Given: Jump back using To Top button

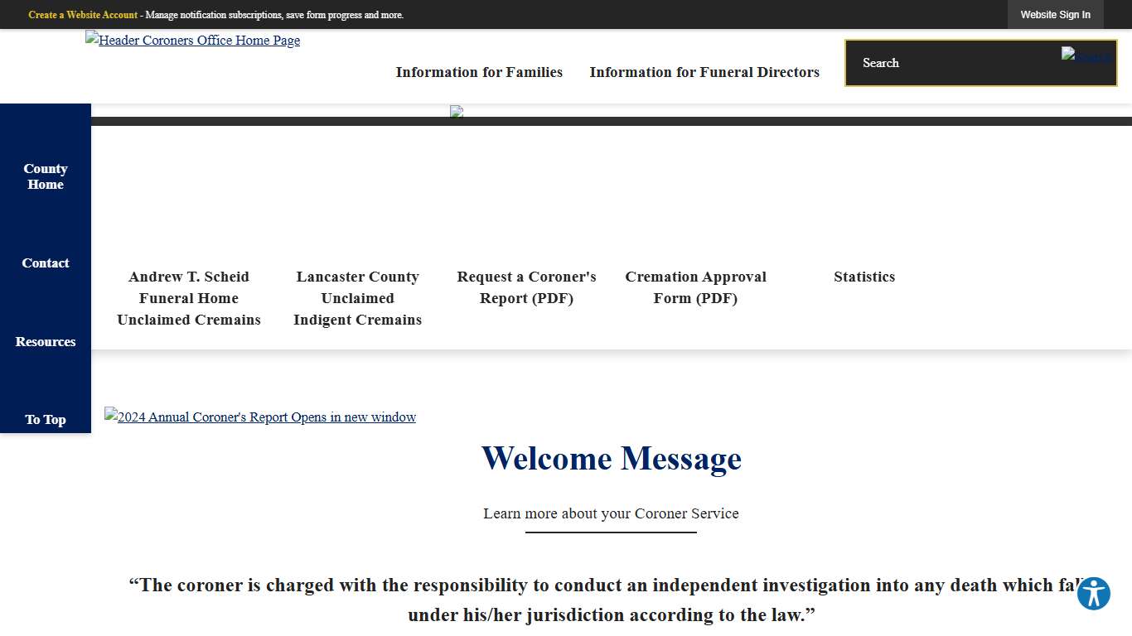Looking at the screenshot, I should (x=46, y=420).
